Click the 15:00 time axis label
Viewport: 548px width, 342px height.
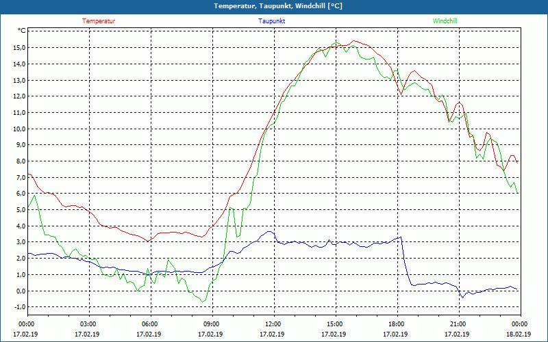pyautogui.click(x=336, y=324)
